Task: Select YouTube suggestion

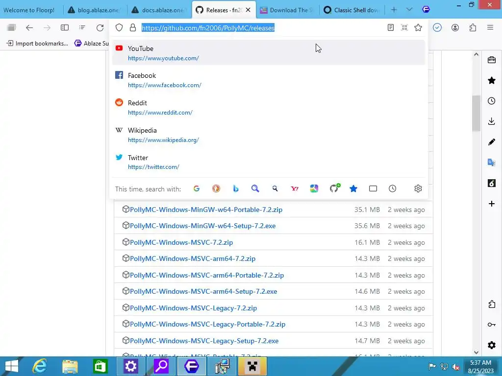Action: coord(268,53)
